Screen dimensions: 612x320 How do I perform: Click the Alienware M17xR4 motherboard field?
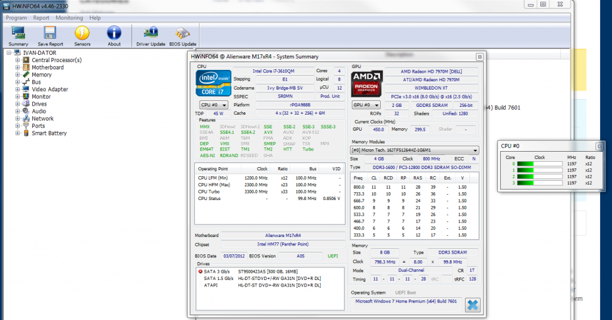[283, 235]
